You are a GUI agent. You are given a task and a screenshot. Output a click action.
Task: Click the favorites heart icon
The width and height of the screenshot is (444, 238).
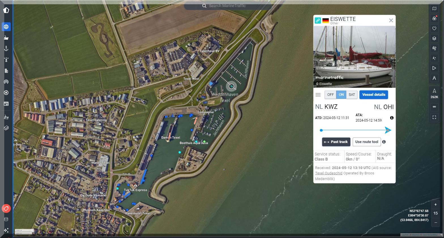coord(434,28)
